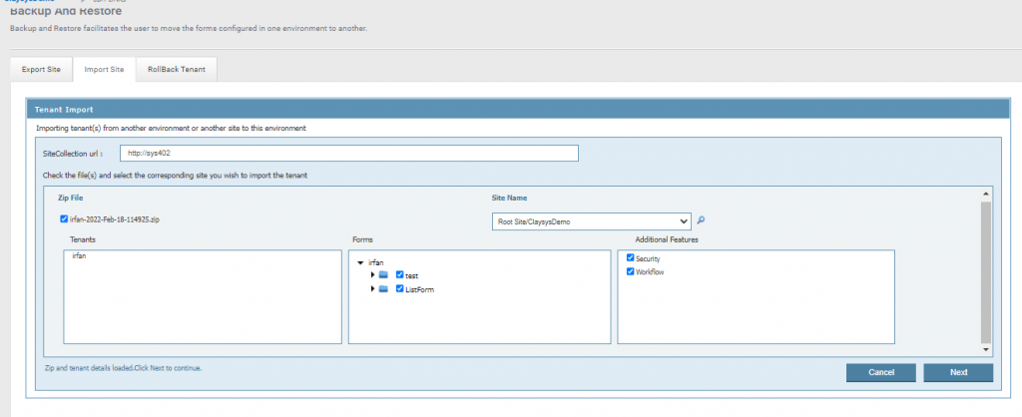Click the Next button
The width and height of the screenshot is (1022, 417).
coord(958,373)
